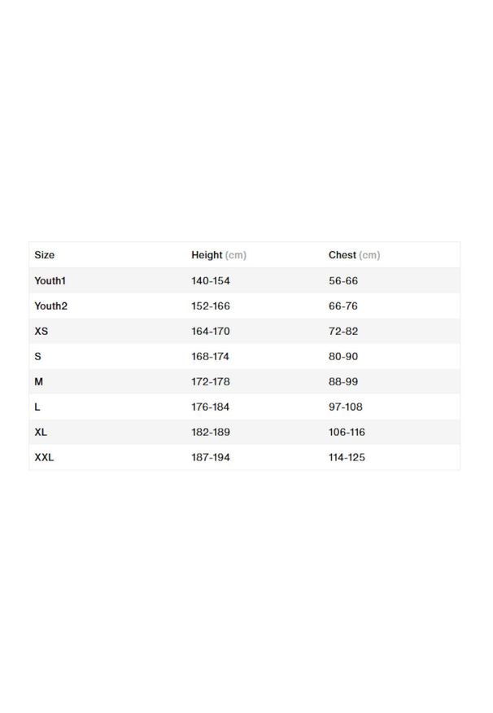Click height value 172-178
Screen dimensions: 493x713
point(210,381)
